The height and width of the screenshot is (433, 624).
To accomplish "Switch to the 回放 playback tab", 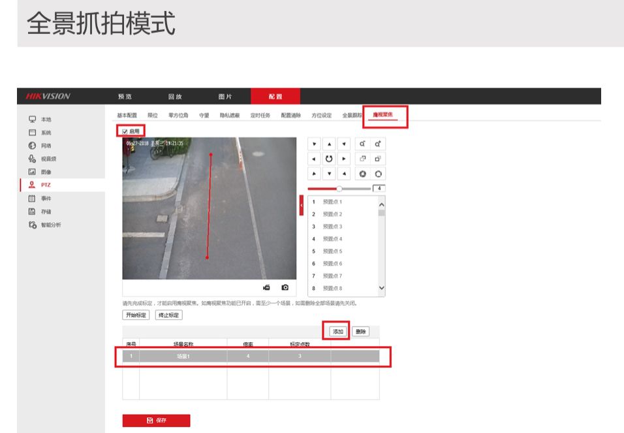I will tap(175, 97).
